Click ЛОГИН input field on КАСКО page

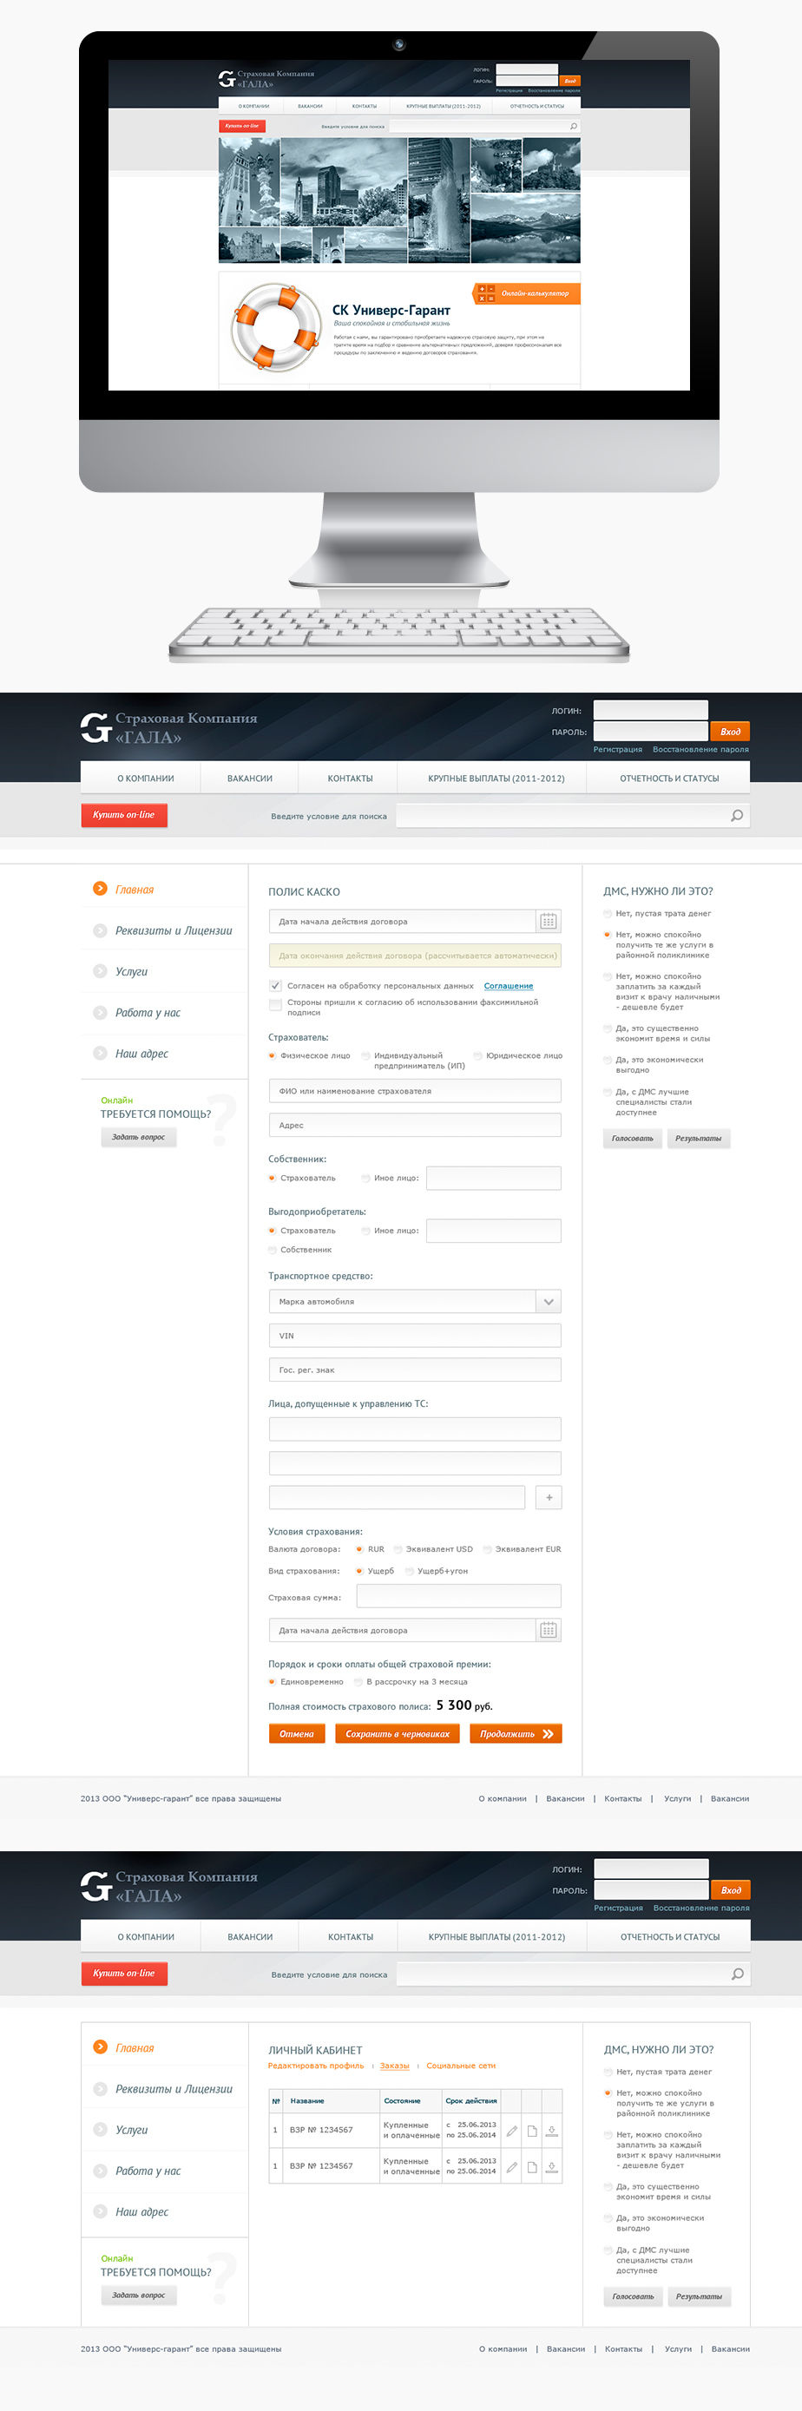[x=650, y=711]
